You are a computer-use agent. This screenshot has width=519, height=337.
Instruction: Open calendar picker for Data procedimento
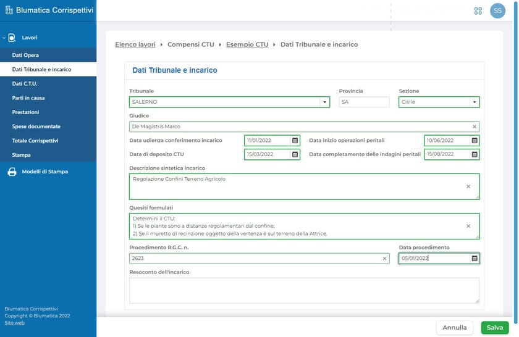pyautogui.click(x=475, y=259)
